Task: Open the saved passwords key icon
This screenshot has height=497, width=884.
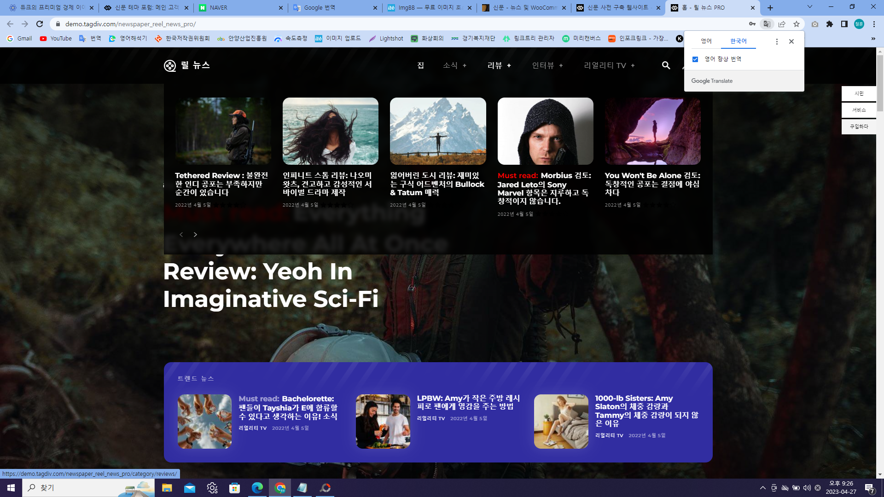Action: pos(752,24)
